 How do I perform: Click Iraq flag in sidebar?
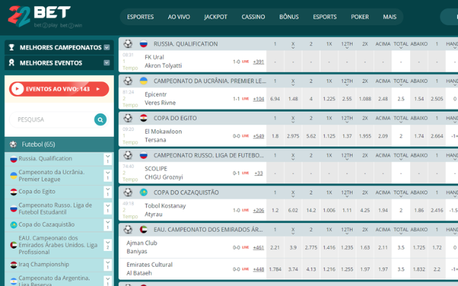tap(14, 265)
